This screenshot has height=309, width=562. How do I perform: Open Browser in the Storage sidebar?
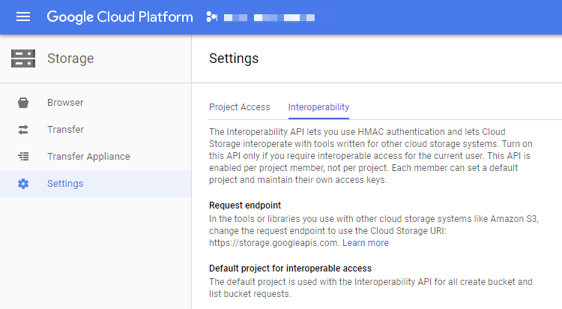pos(65,103)
